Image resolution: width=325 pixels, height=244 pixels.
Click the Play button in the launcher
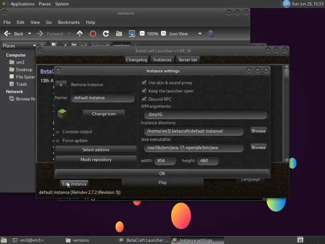162,182
